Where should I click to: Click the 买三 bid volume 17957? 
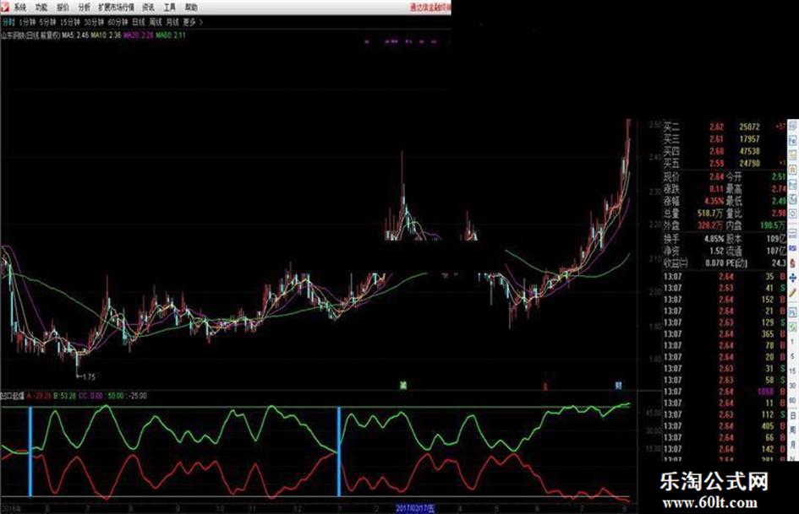pyautogui.click(x=750, y=139)
